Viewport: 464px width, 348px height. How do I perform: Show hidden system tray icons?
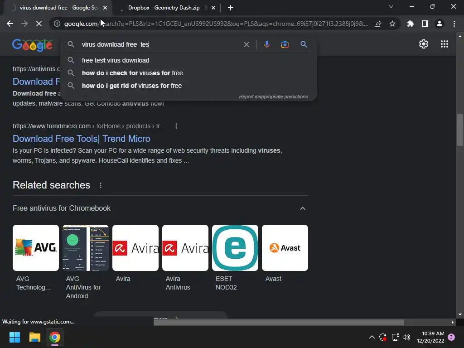[x=372, y=337]
